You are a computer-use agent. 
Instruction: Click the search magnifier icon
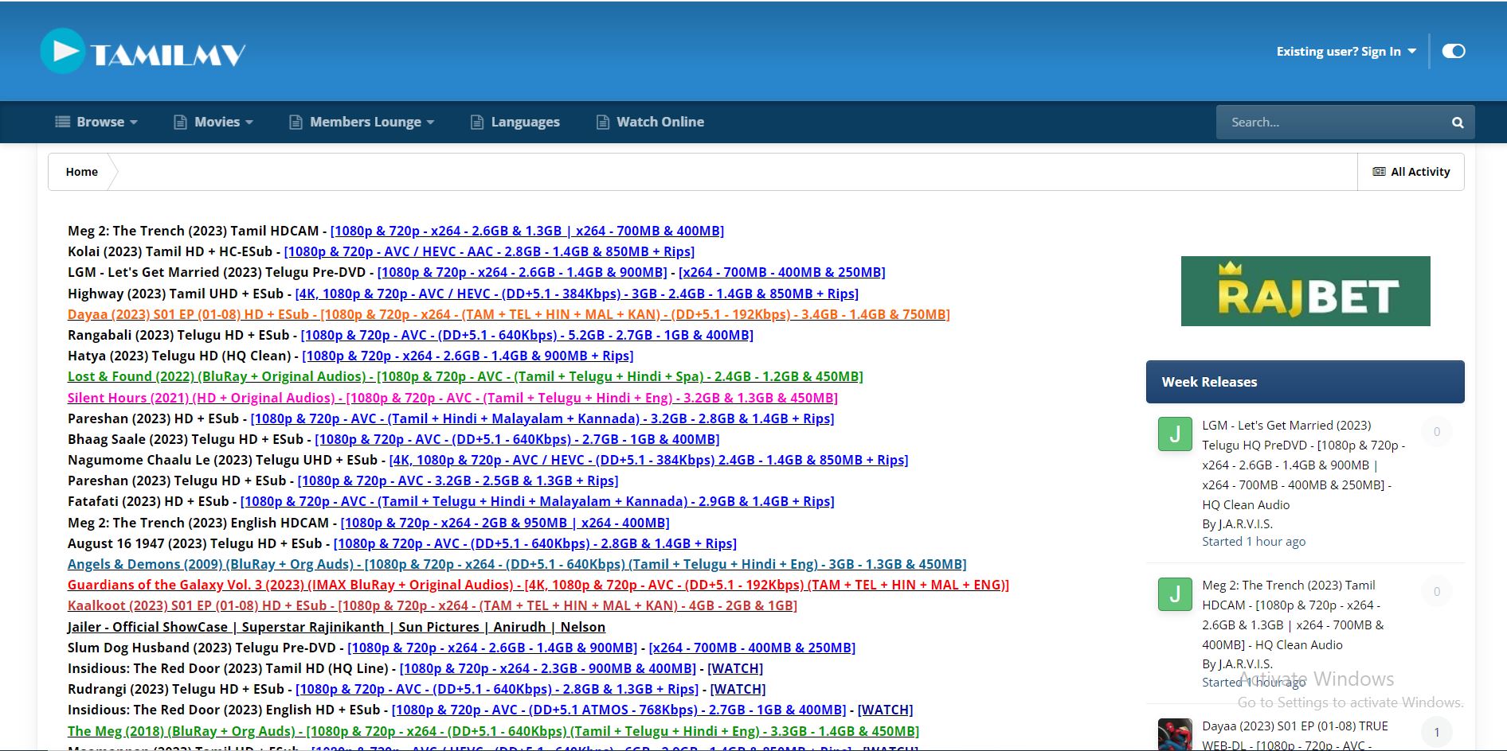(x=1457, y=122)
